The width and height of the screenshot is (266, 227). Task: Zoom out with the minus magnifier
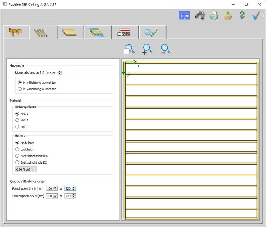(166, 49)
